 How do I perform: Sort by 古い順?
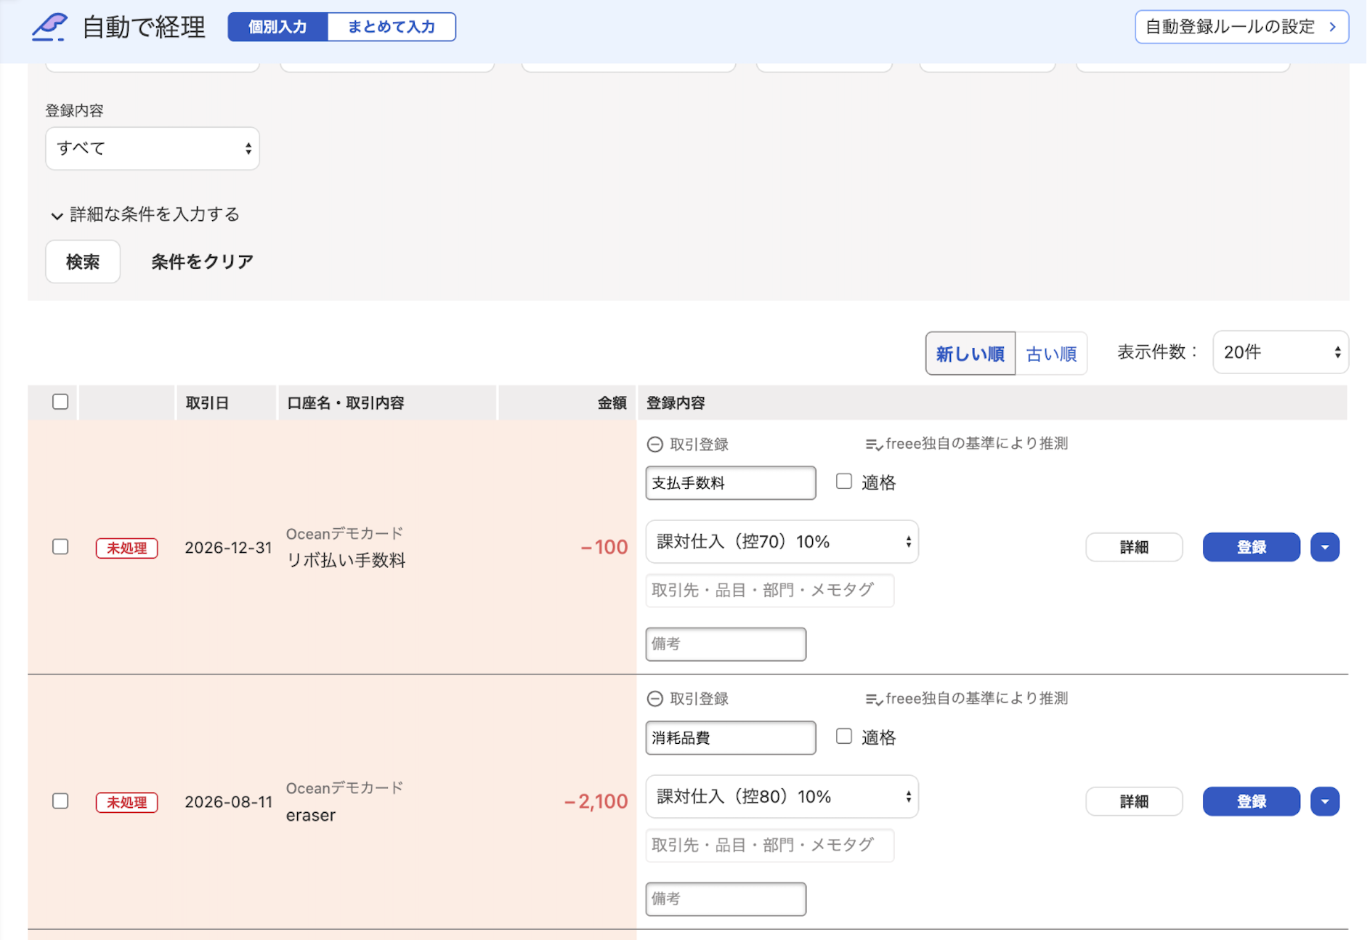1051,354
